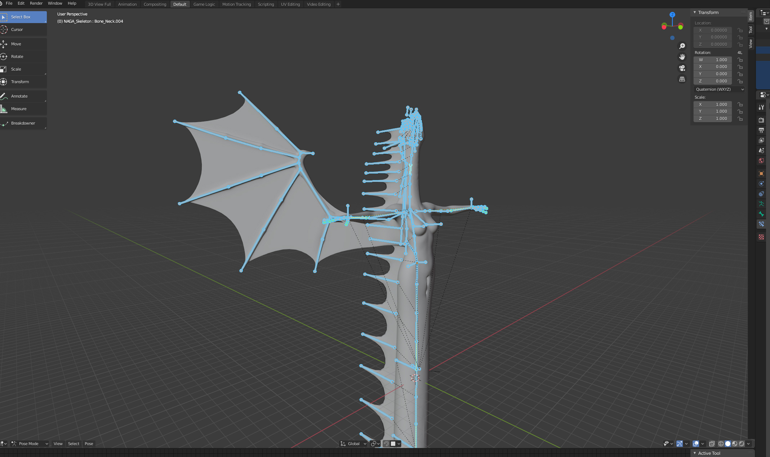This screenshot has width=770, height=457.
Task: Click the zoom view magnifier icon
Action: tap(682, 46)
